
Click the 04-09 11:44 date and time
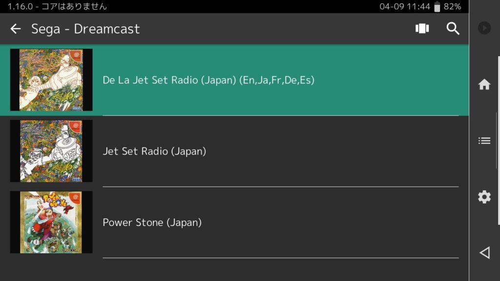tap(405, 6)
